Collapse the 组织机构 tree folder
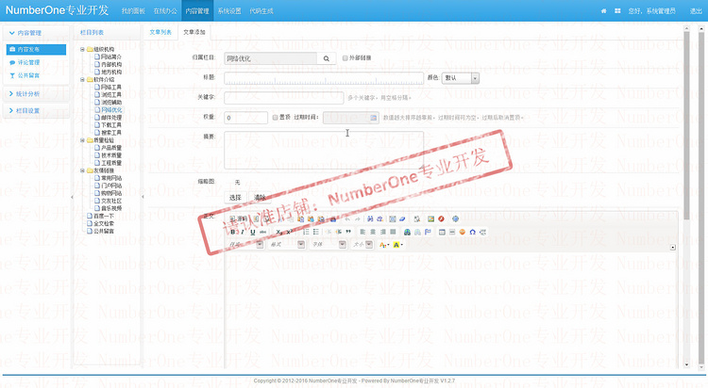Screen dimensions: 708x388 82,49
